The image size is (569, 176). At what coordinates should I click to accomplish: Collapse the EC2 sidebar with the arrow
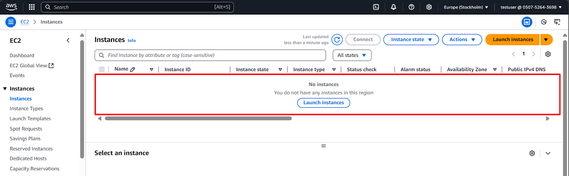[68, 41]
